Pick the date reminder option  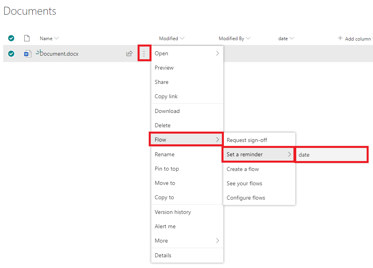[331, 155]
